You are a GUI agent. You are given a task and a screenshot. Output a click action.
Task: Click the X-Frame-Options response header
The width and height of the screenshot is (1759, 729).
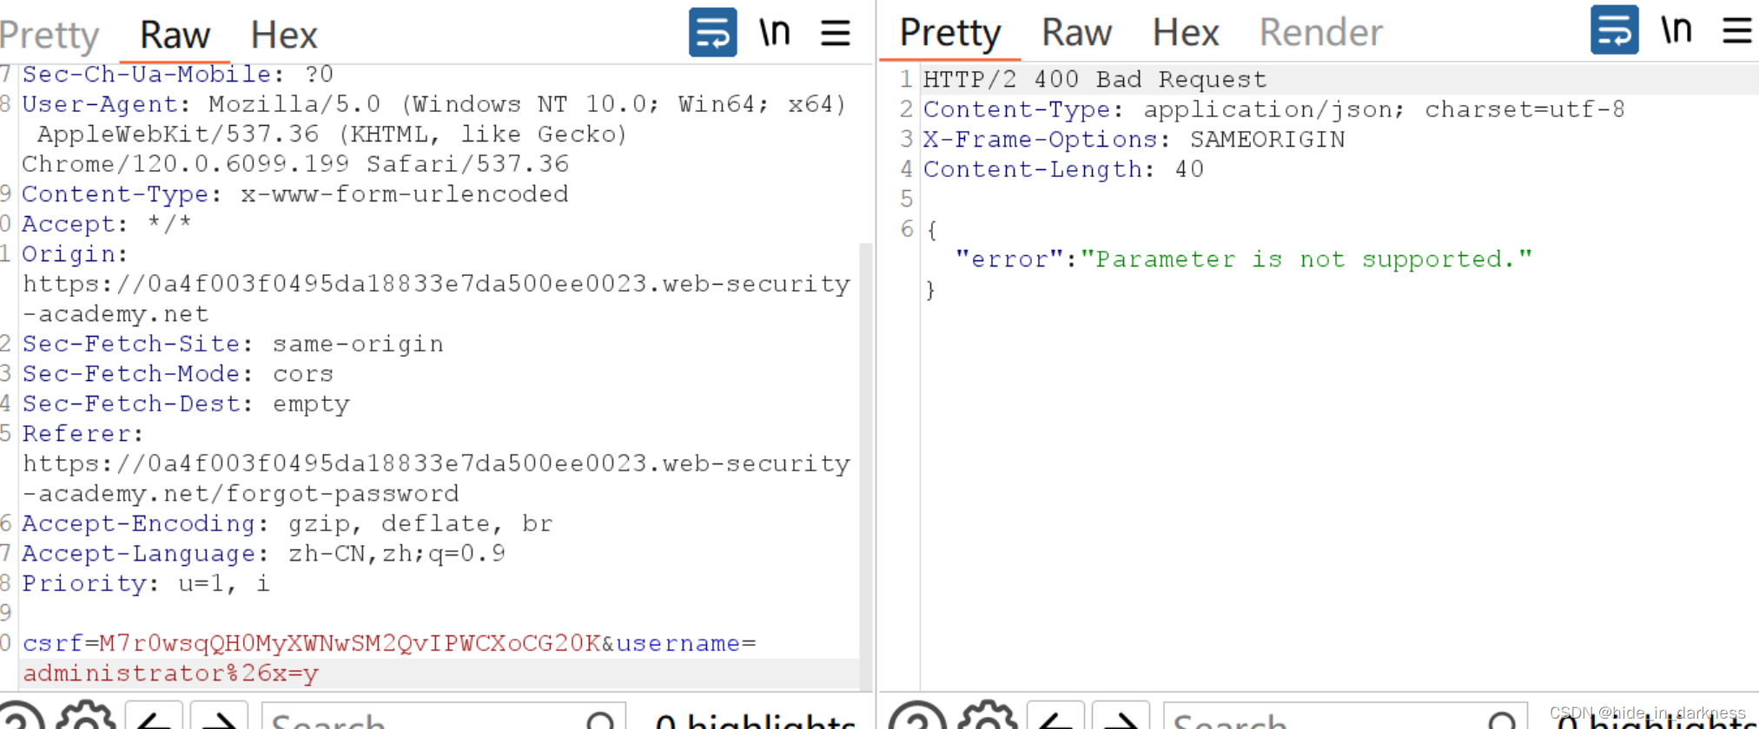point(1134,140)
